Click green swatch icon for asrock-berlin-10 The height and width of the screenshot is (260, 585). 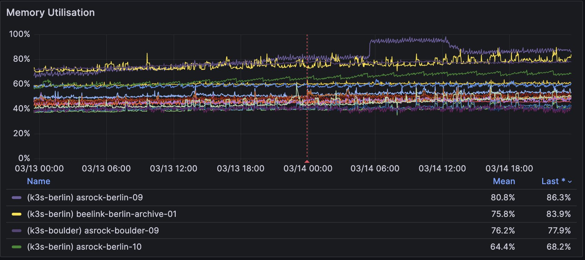click(17, 247)
